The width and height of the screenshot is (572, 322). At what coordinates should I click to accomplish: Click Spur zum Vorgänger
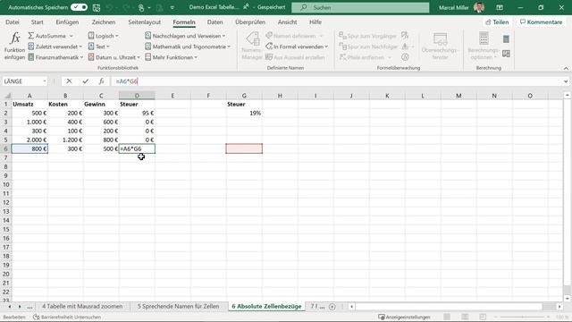click(367, 36)
